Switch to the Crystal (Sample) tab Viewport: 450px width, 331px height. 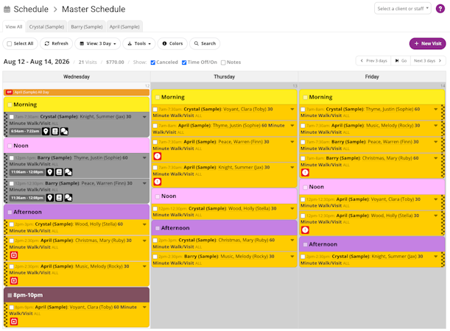pos(46,26)
